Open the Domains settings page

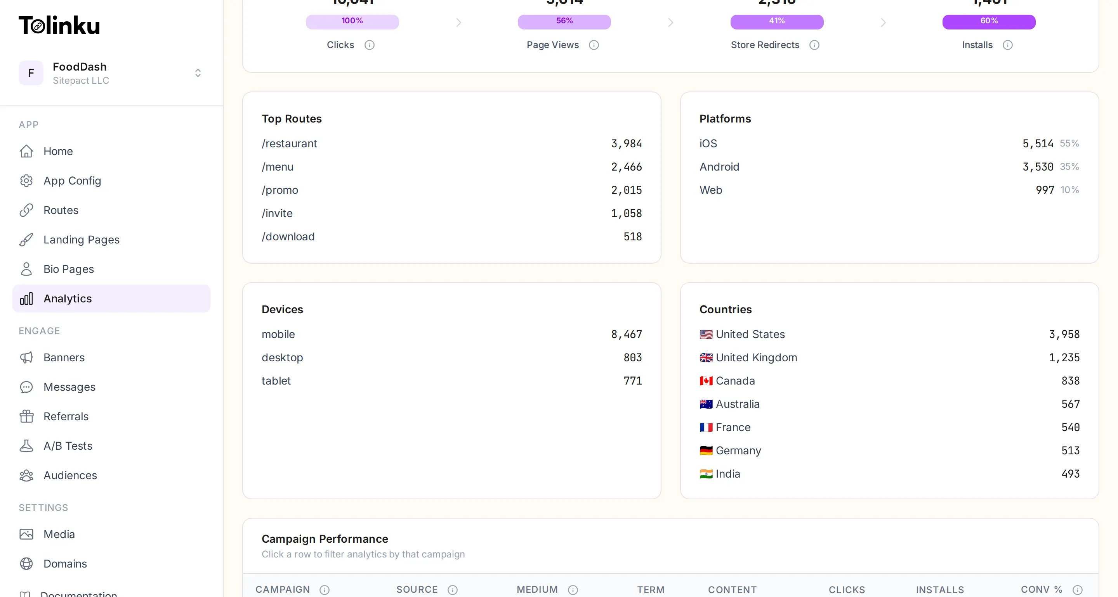pos(65,564)
